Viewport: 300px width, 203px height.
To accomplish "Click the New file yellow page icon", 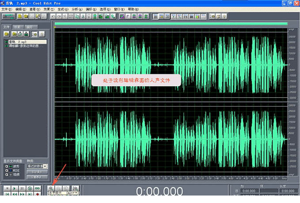I will 20,17.
